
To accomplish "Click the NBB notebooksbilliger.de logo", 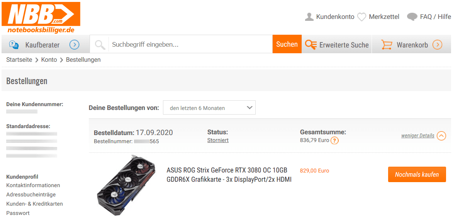I will click(x=41, y=18).
